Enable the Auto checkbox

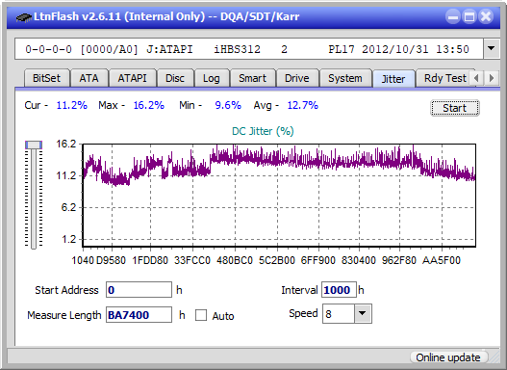(201, 315)
